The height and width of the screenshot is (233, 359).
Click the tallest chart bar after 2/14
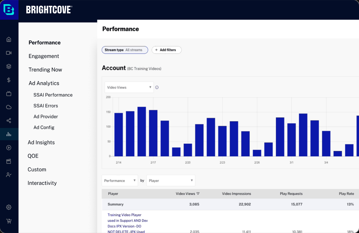click(142, 131)
